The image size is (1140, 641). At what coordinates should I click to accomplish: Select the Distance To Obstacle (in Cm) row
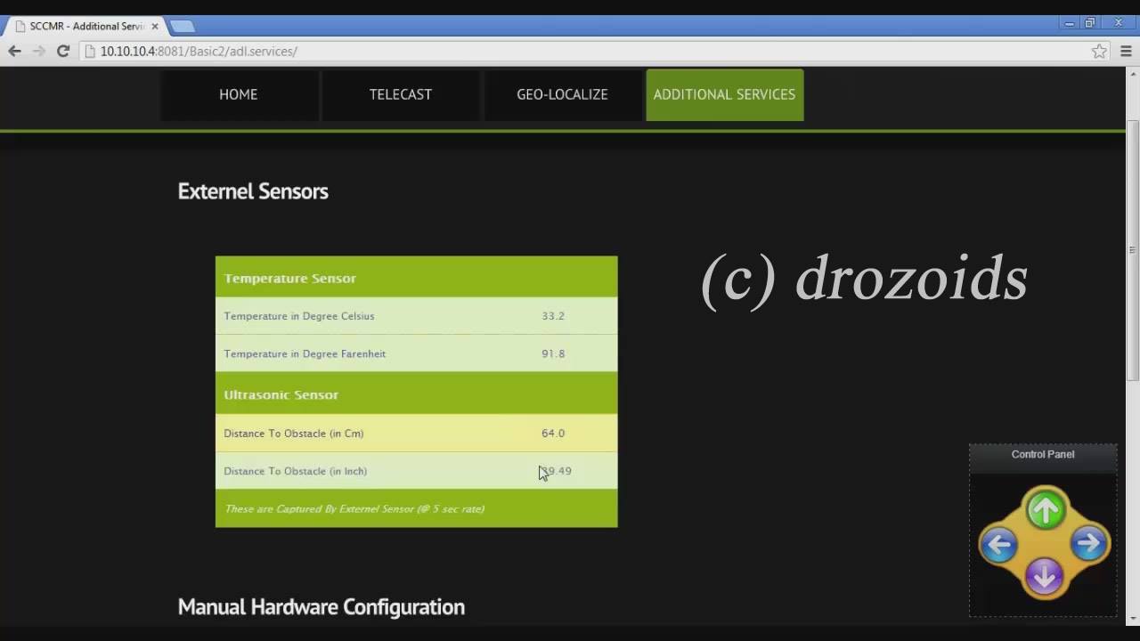click(x=416, y=434)
